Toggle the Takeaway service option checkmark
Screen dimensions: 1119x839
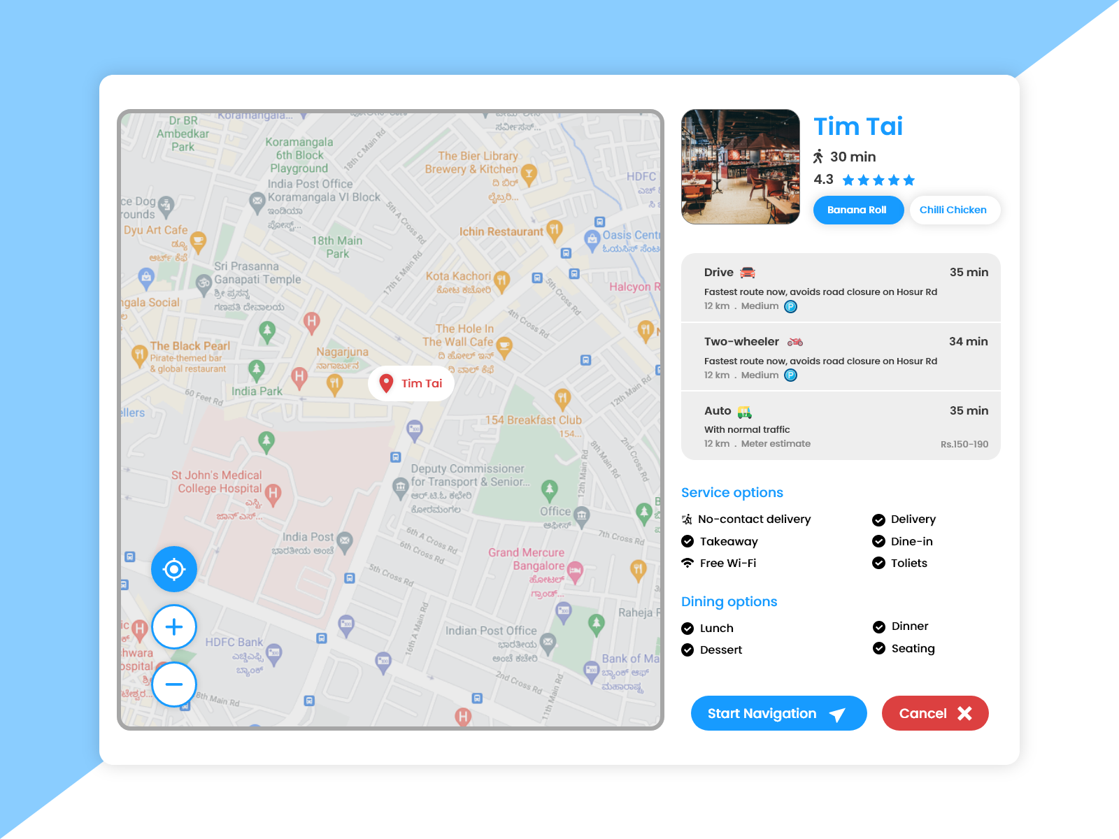(686, 541)
